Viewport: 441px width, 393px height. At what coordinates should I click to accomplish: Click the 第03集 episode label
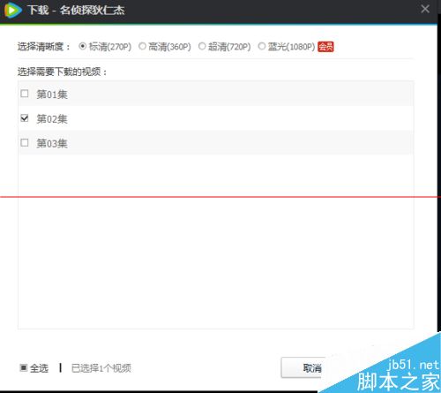pyautogui.click(x=52, y=144)
